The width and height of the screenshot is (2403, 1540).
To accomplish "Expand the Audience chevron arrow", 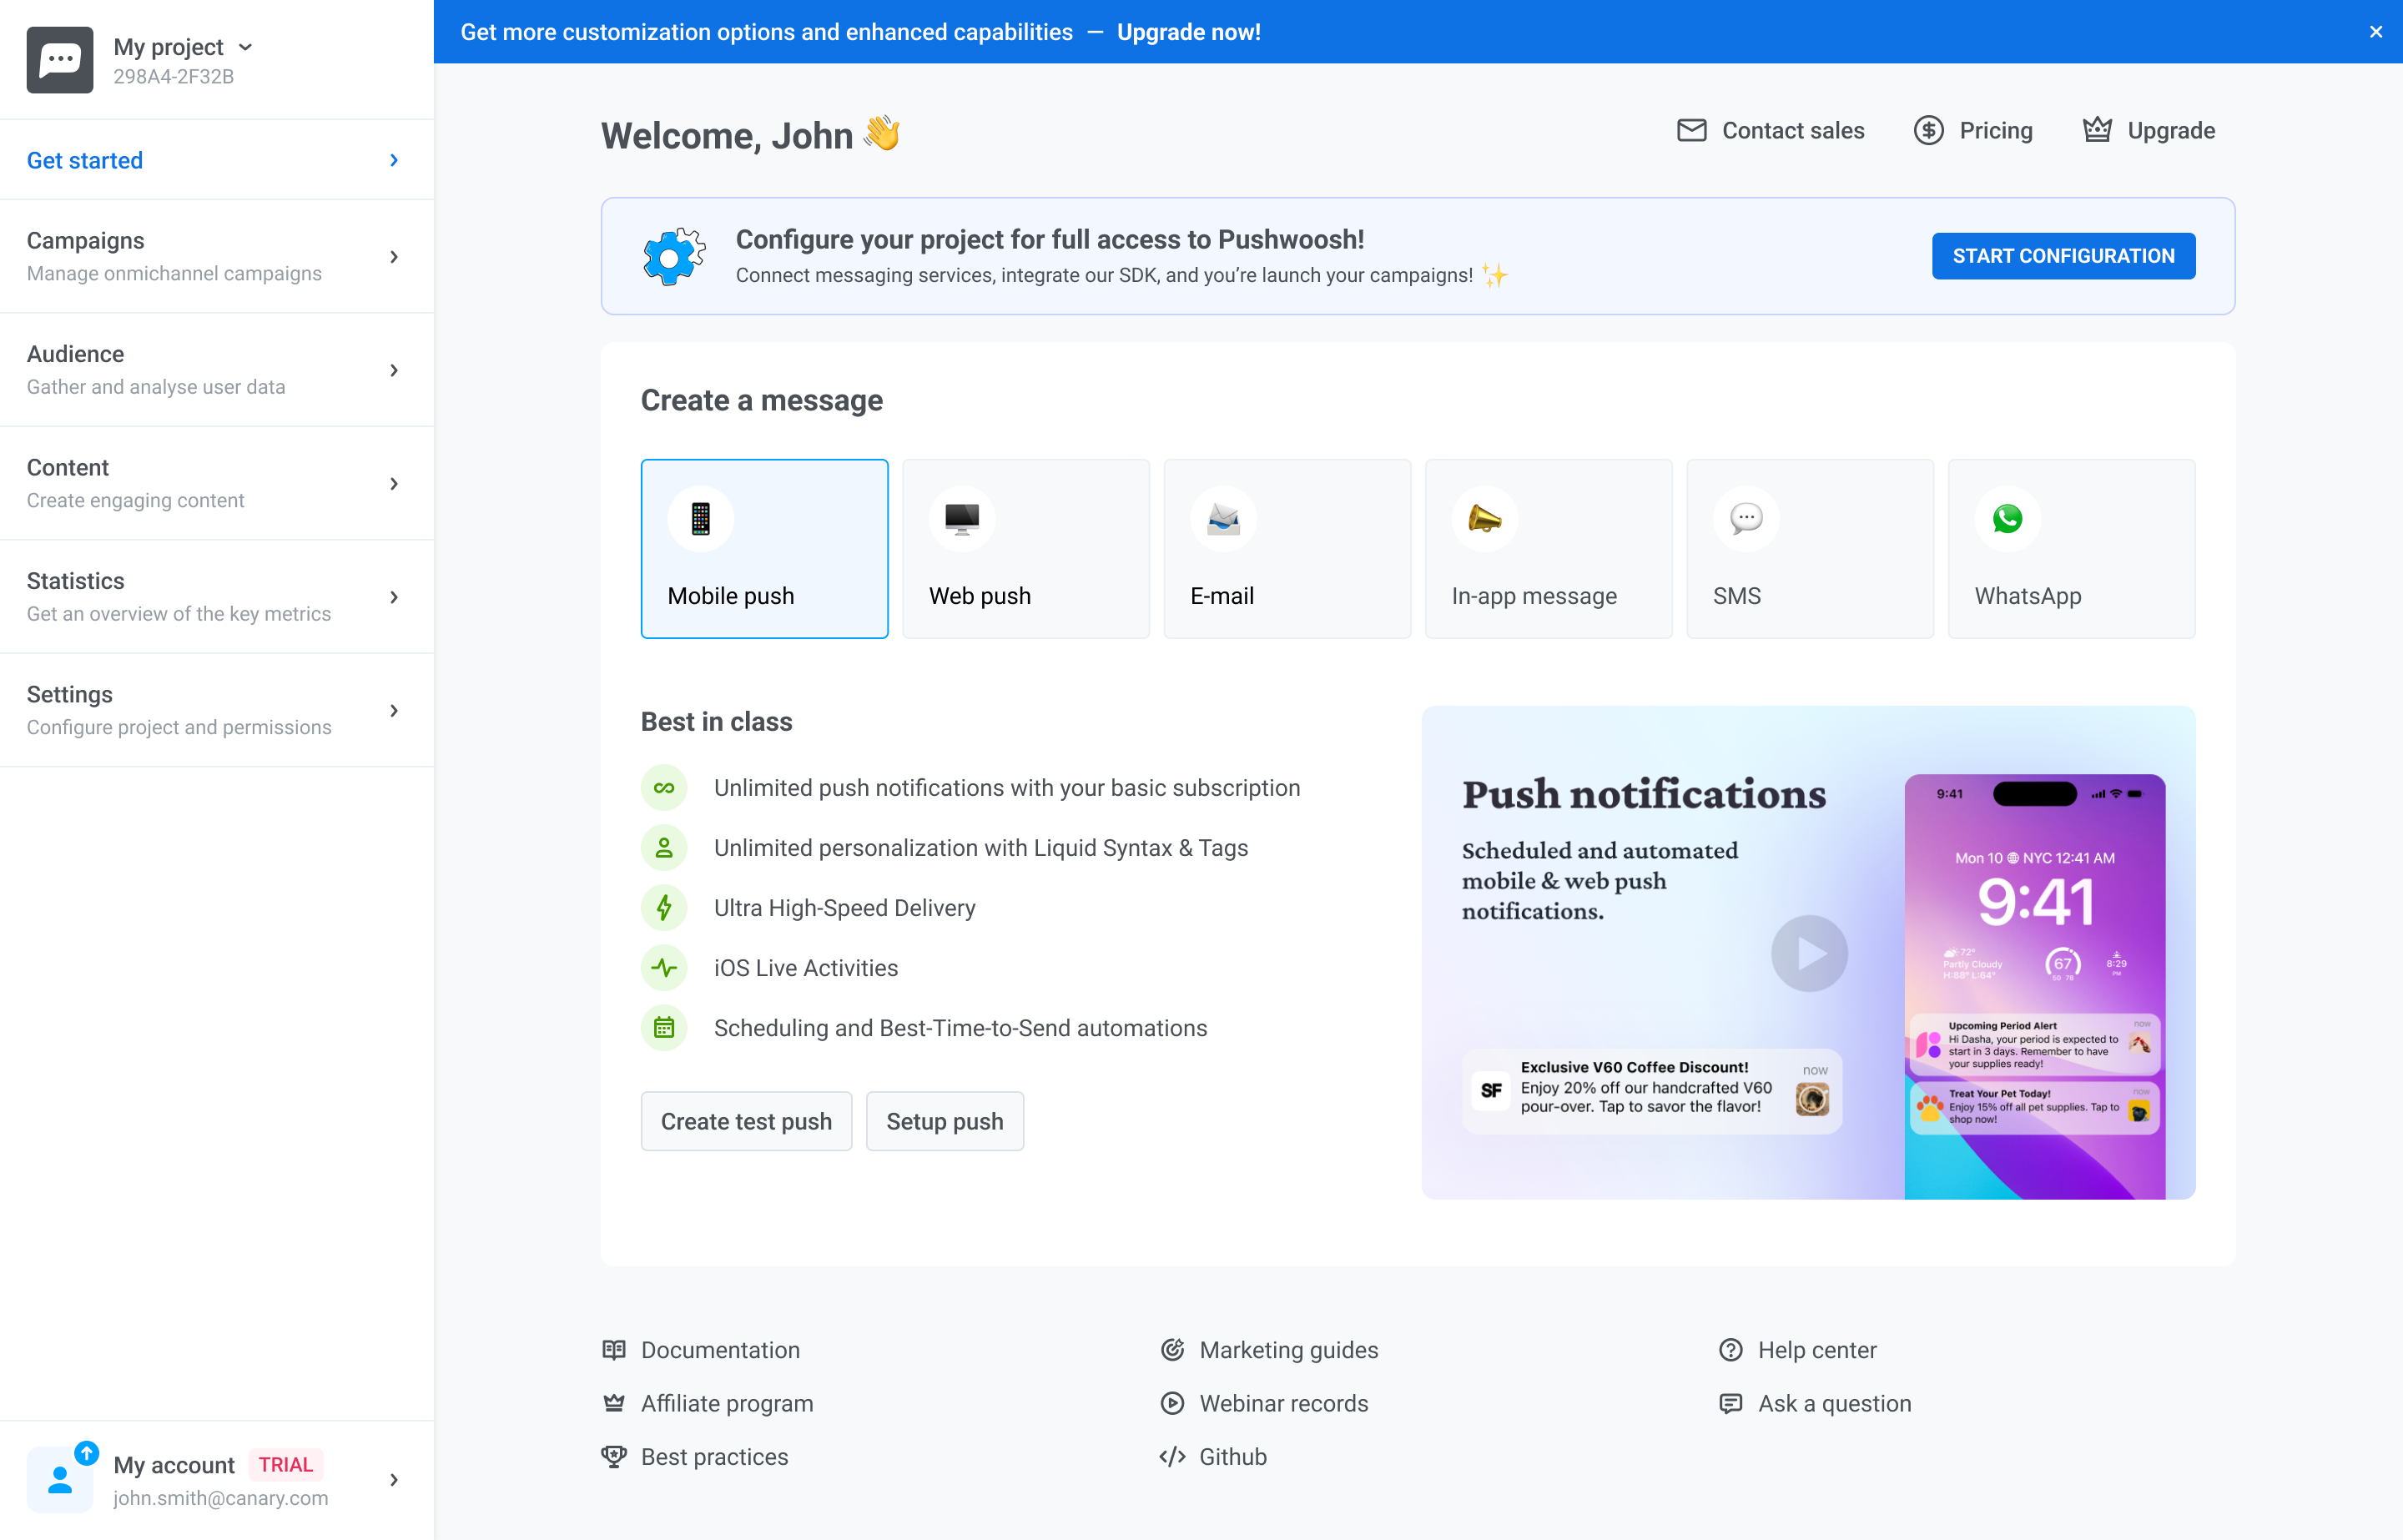I will click(394, 370).
